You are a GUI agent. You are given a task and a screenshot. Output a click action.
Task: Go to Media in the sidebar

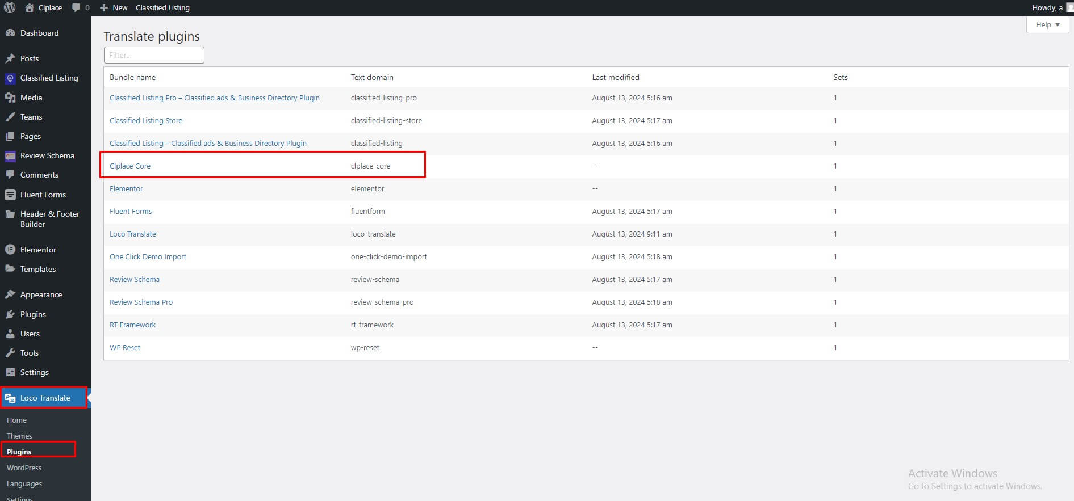pyautogui.click(x=31, y=98)
